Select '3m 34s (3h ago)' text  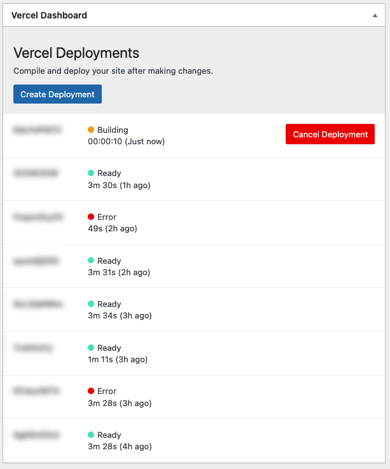coord(120,316)
